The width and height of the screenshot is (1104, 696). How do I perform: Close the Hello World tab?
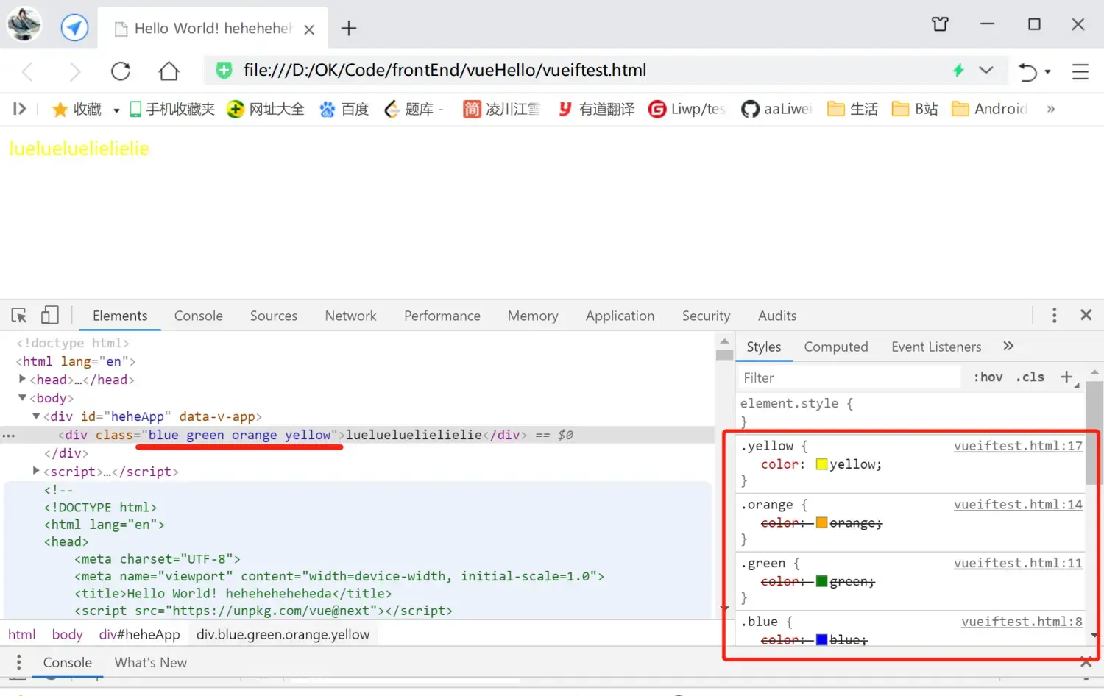(309, 29)
